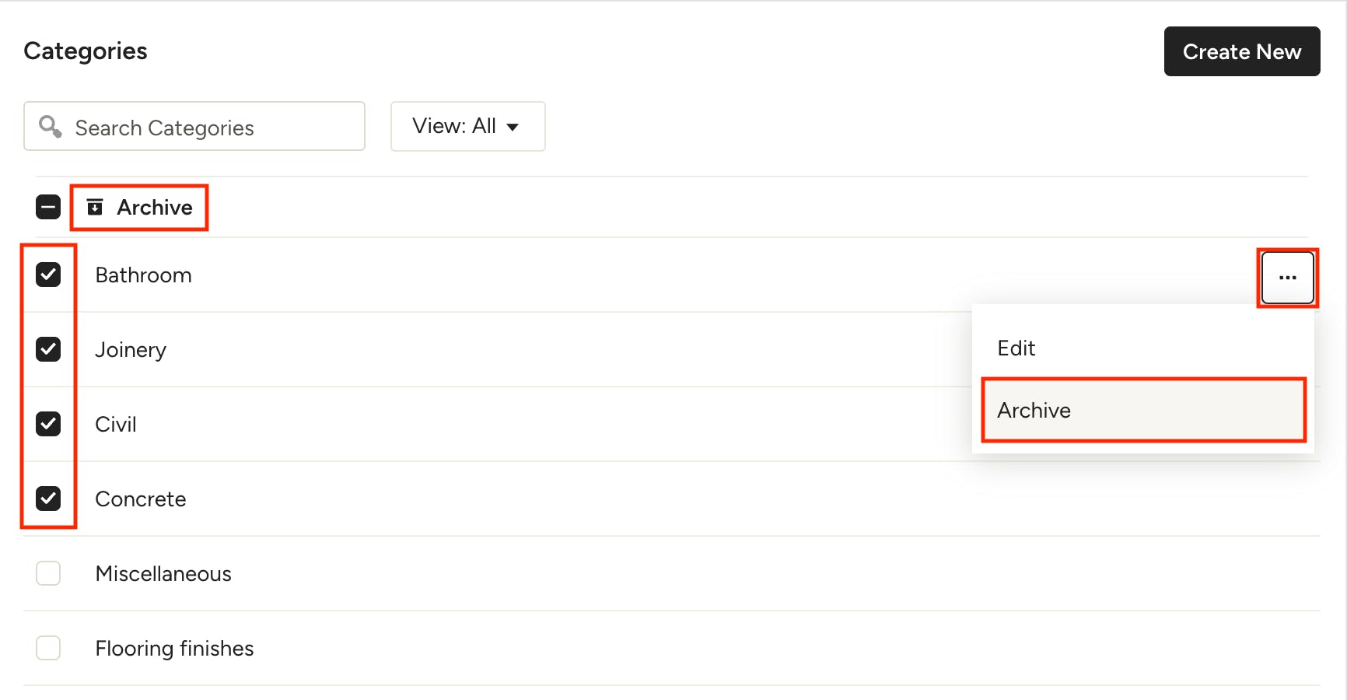Click the bulk Archive button label
The height and width of the screenshot is (700, 1347).
click(x=155, y=208)
